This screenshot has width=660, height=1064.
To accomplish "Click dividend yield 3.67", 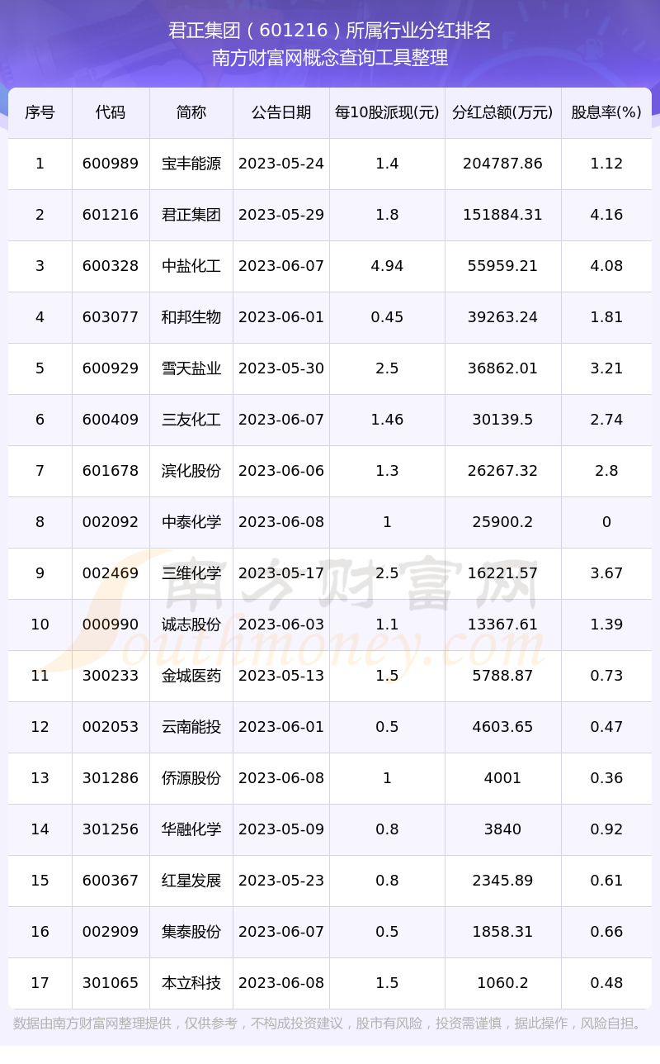I will [x=606, y=573].
